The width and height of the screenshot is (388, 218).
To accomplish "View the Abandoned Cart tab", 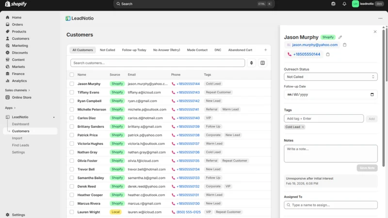I will pos(240,50).
